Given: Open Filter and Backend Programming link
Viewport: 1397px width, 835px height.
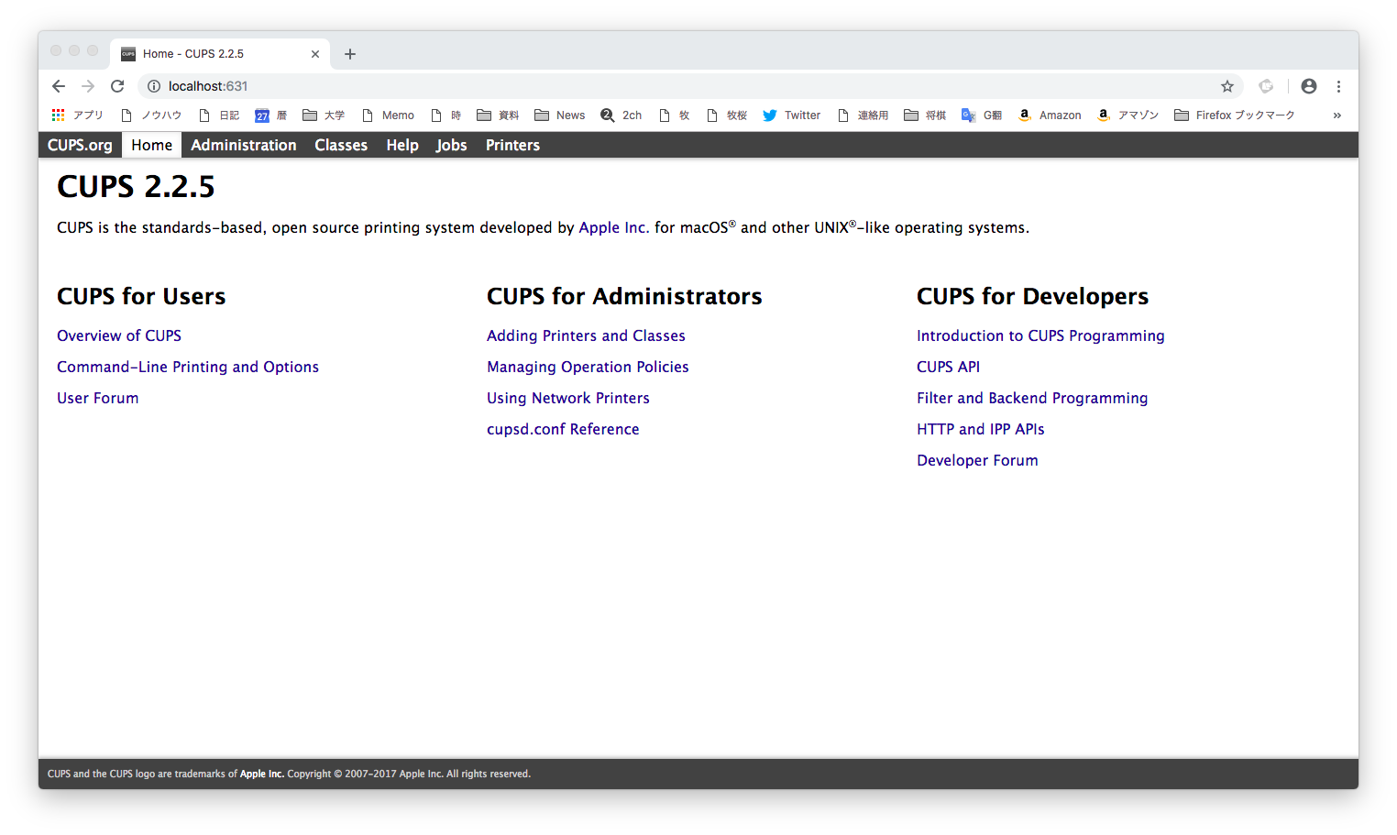Looking at the screenshot, I should point(1032,398).
